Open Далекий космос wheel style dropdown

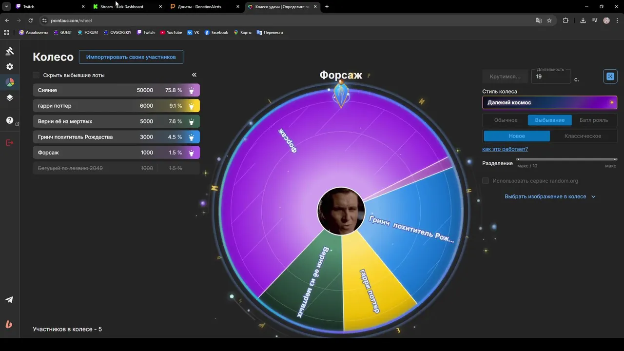[549, 102]
